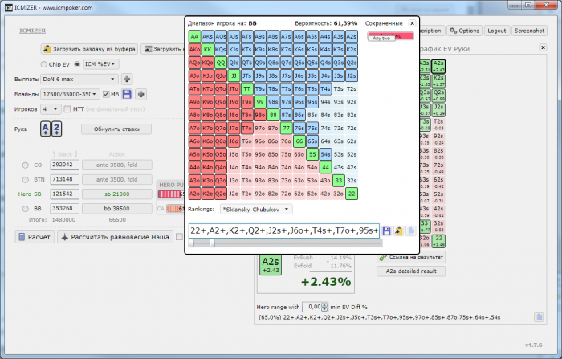
Task: Close the BB range dialog
Action: (412, 23)
